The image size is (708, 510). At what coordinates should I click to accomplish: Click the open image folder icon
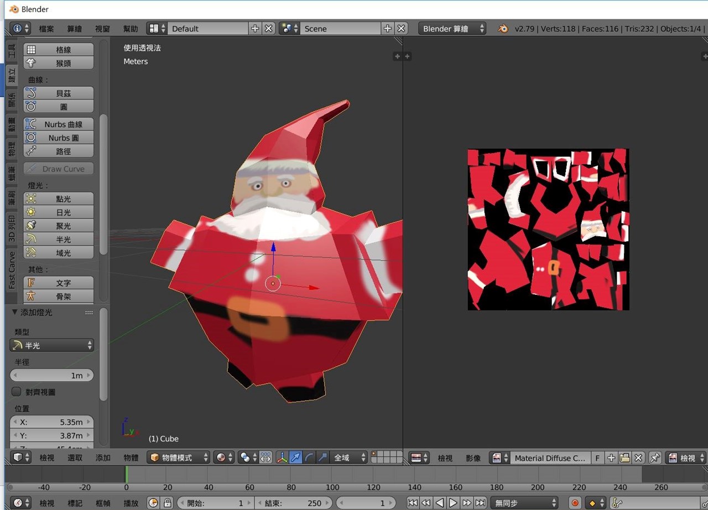pos(624,458)
